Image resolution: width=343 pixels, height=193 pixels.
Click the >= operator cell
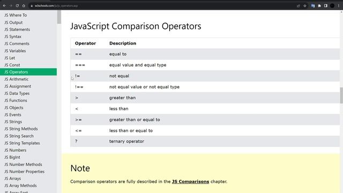[78, 120]
